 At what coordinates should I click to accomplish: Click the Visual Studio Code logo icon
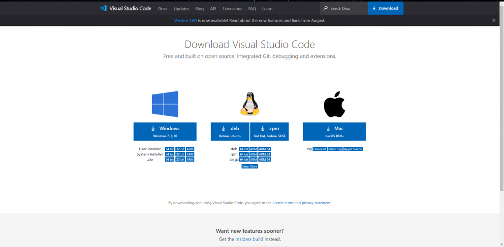[x=103, y=8]
